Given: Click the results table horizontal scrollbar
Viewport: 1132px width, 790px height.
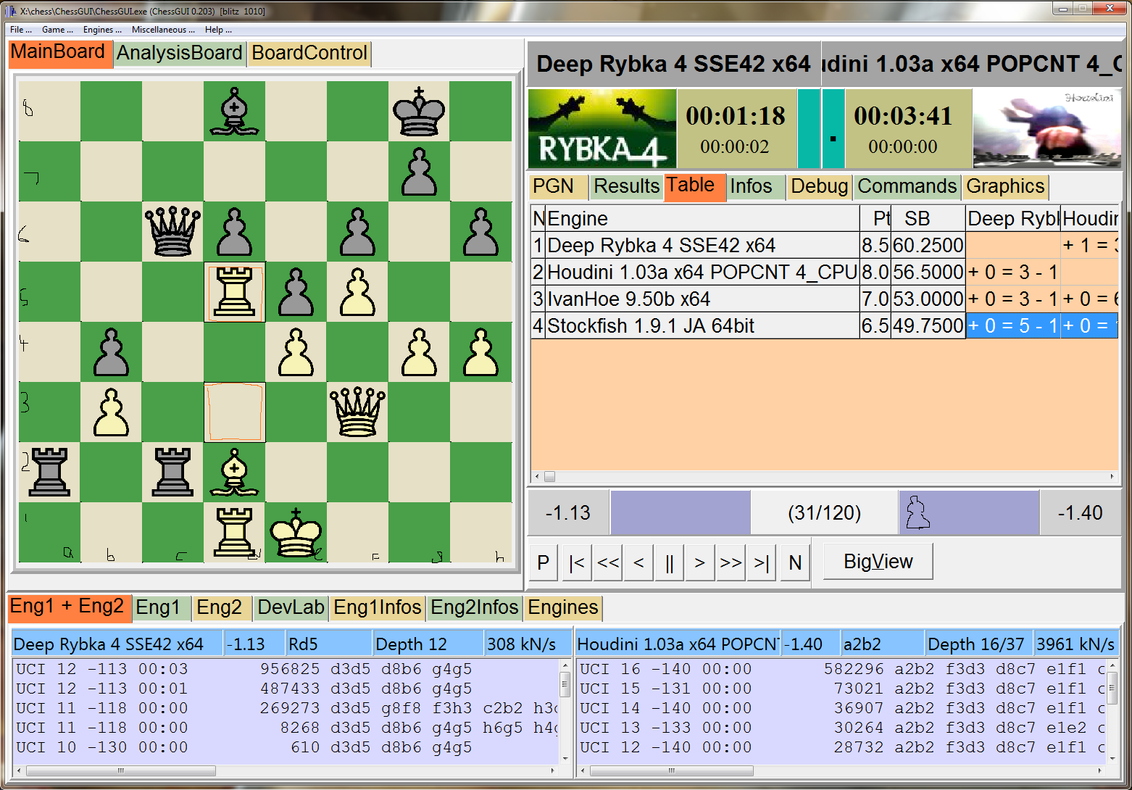Looking at the screenshot, I should pyautogui.click(x=824, y=476).
